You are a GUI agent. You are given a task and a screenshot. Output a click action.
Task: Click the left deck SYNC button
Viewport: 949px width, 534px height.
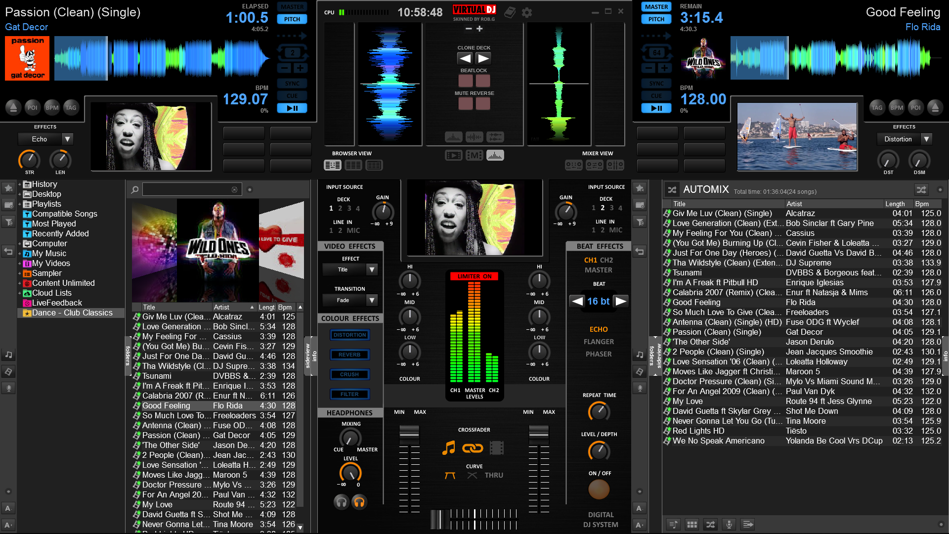[x=292, y=84]
